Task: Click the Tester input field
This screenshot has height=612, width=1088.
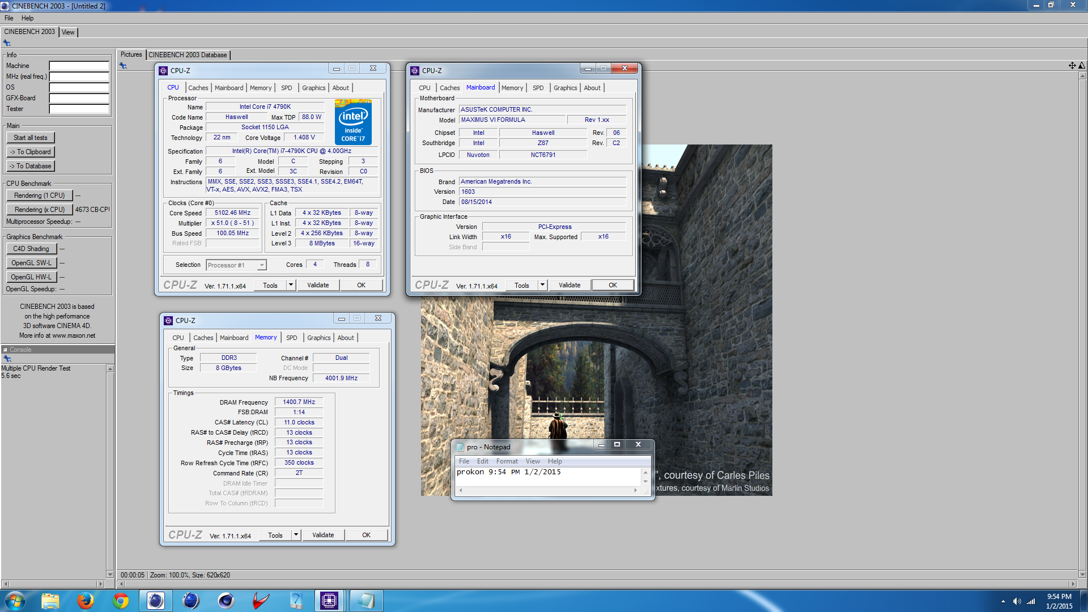Action: [x=79, y=109]
